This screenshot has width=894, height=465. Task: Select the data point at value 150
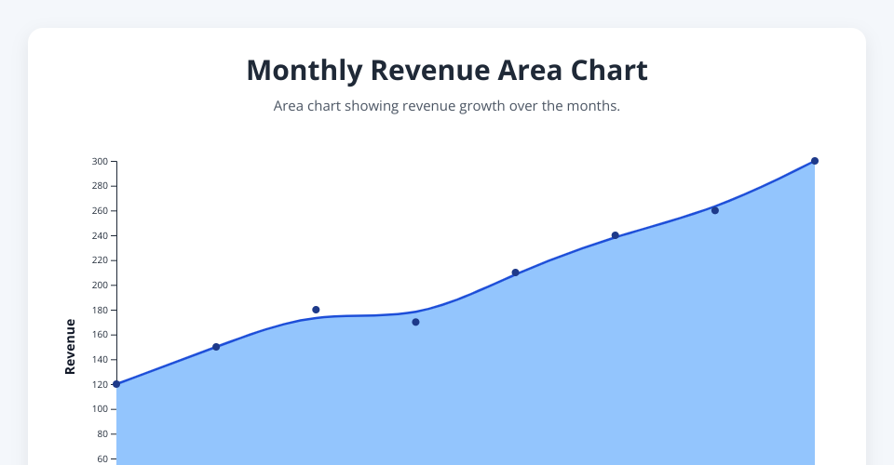[216, 347]
